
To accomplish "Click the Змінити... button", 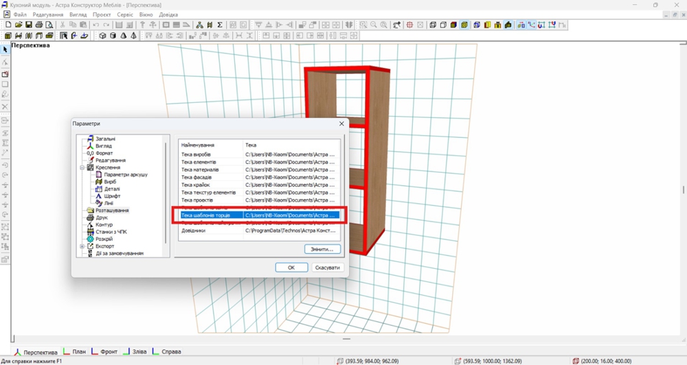I will click(x=322, y=249).
